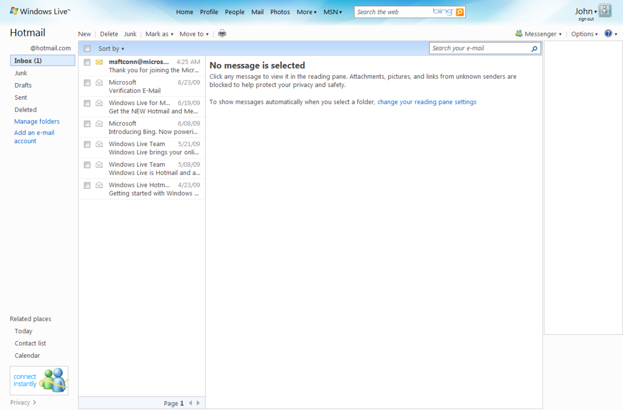This screenshot has height=410, width=623.
Task: Click the unread envelope icon for msftconn message
Action: click(99, 62)
